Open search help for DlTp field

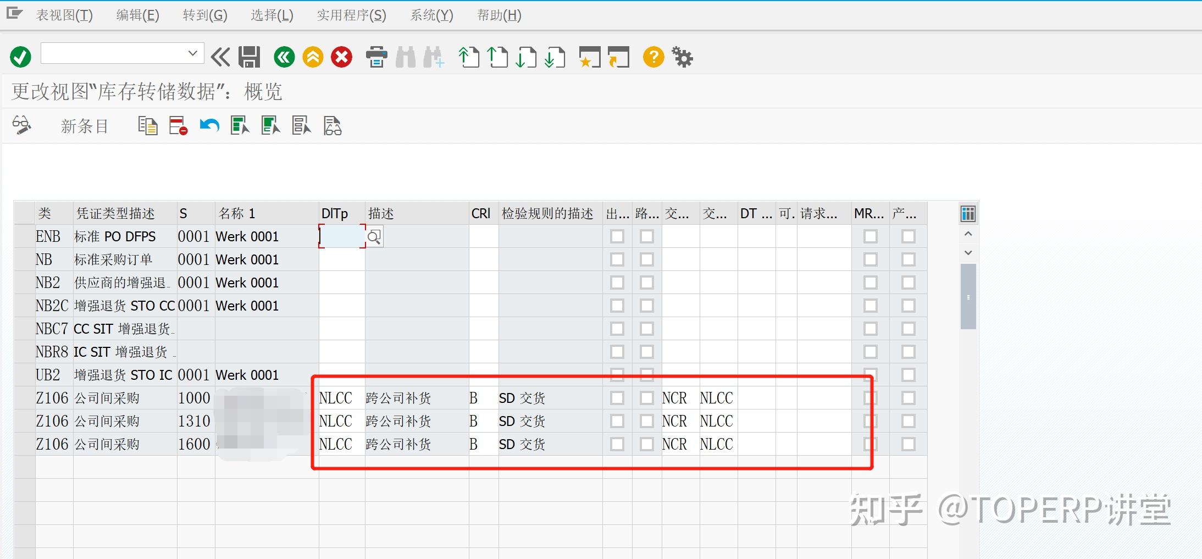[375, 236]
